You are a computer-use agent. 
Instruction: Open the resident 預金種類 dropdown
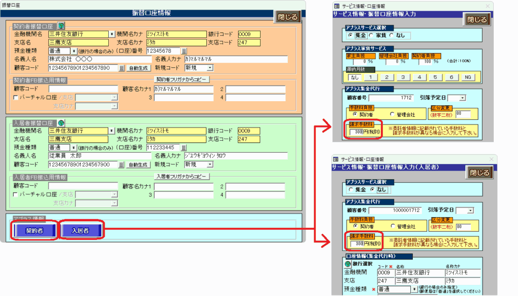click(74, 148)
